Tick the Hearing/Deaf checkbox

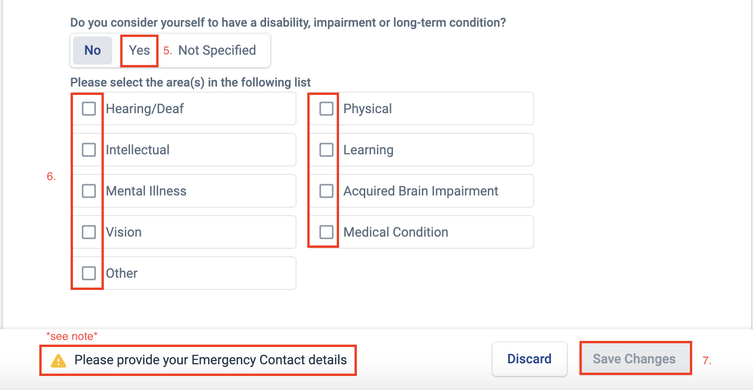click(x=89, y=109)
